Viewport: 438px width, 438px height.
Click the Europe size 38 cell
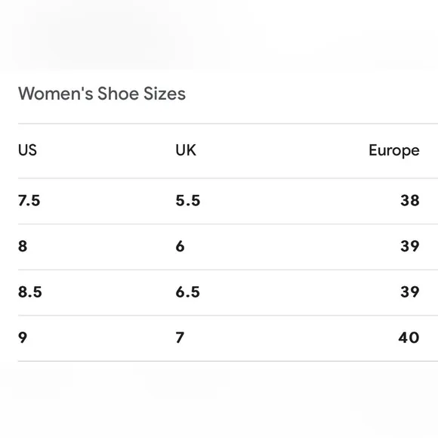click(410, 201)
